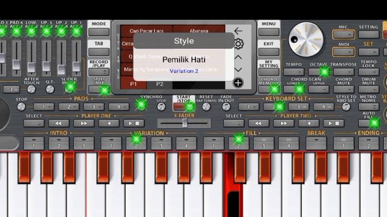Viewport: 387px width, 217px height.
Task: Click the plus icon in display
Action: (x=238, y=83)
